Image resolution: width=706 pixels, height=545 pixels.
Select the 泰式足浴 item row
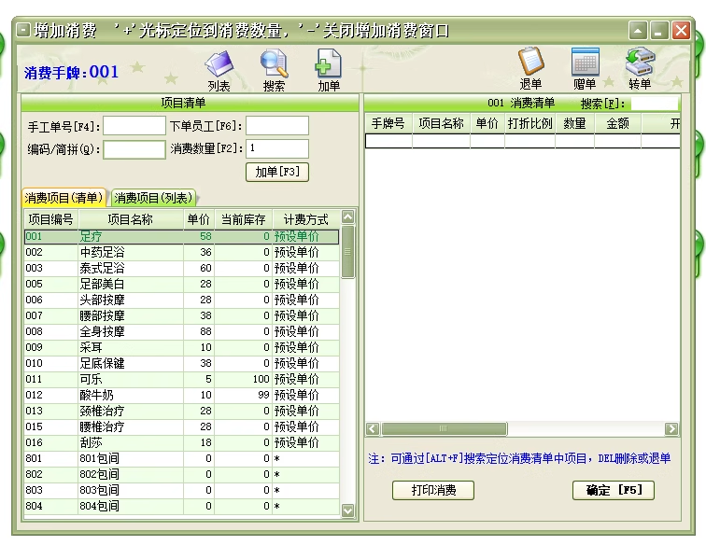coord(181,268)
